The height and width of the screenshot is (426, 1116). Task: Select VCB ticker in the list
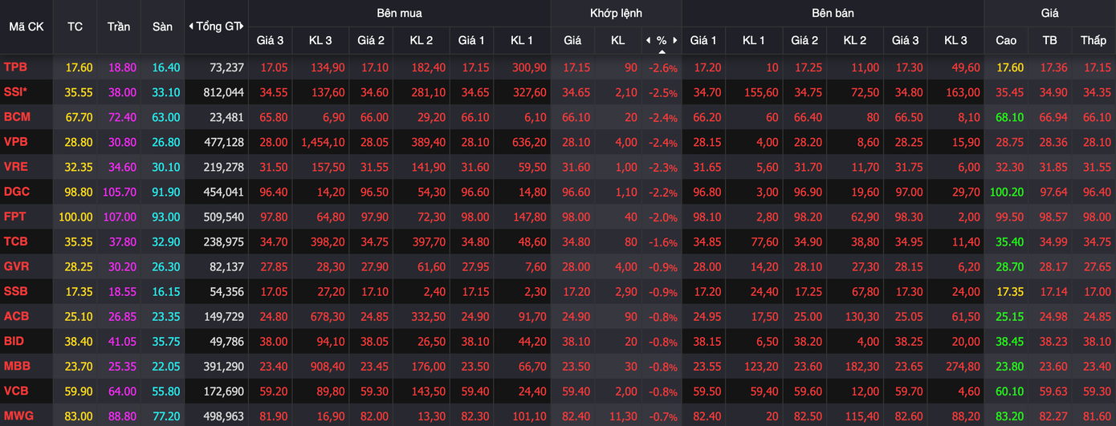pyautogui.click(x=15, y=391)
